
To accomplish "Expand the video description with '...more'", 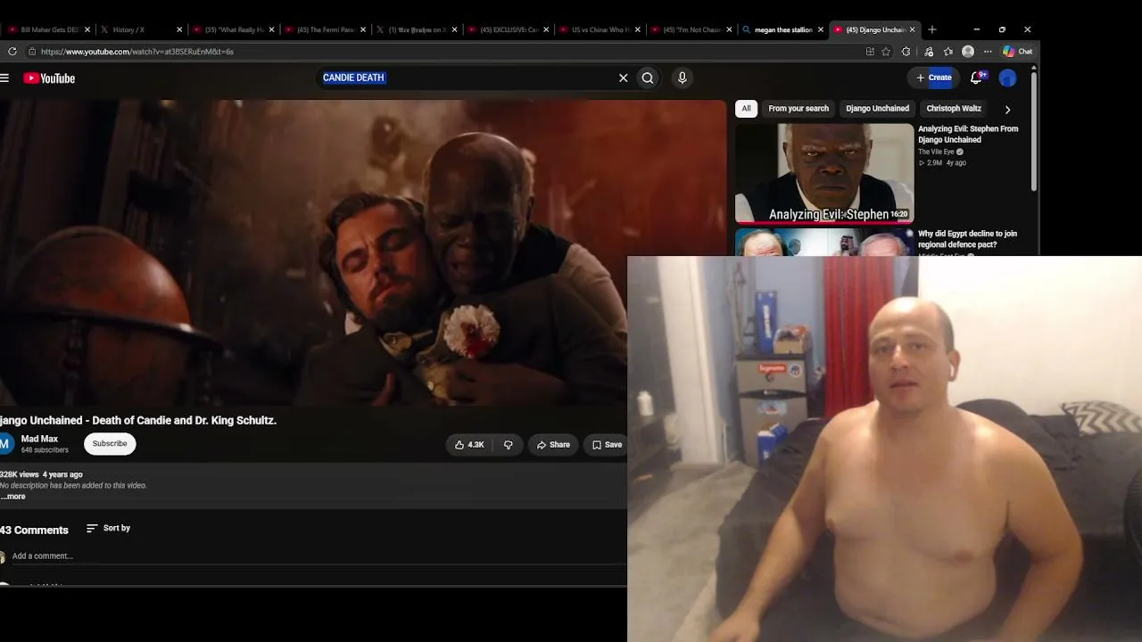I will coord(13,497).
